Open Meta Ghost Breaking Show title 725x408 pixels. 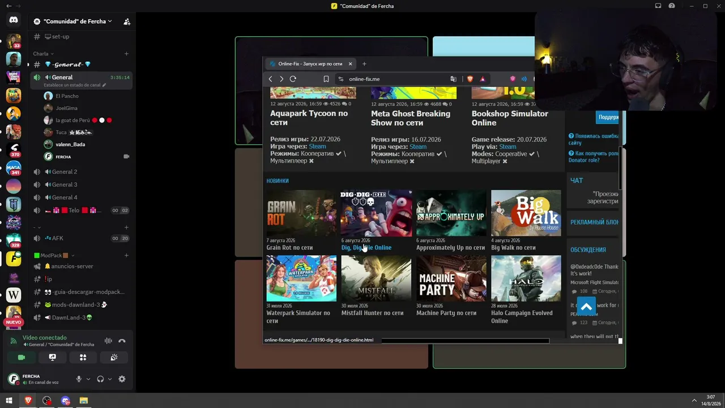tap(411, 118)
